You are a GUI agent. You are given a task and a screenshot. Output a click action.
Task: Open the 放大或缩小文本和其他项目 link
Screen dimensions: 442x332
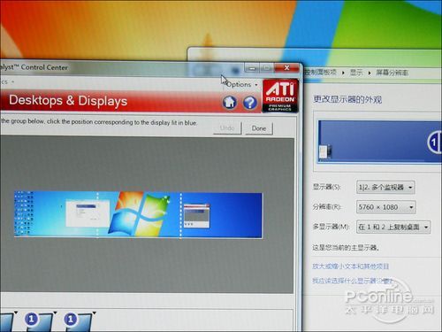point(351,266)
